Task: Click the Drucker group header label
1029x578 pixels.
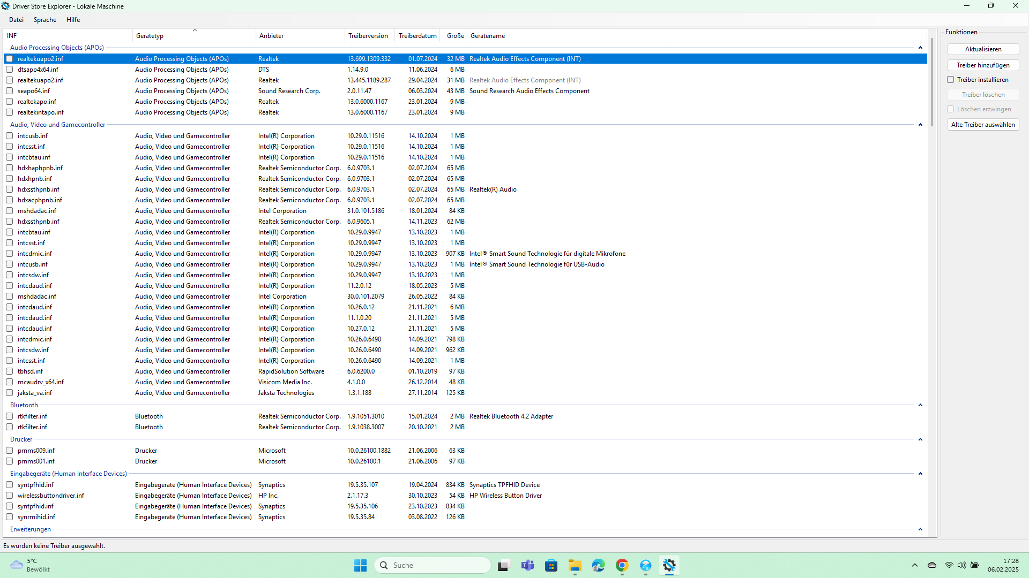Action: pyautogui.click(x=21, y=439)
